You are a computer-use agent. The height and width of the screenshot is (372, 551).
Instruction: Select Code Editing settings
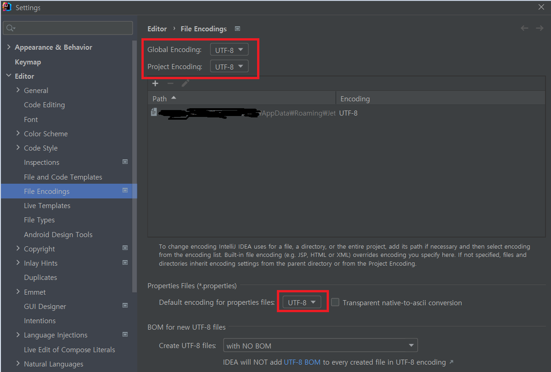pos(44,105)
